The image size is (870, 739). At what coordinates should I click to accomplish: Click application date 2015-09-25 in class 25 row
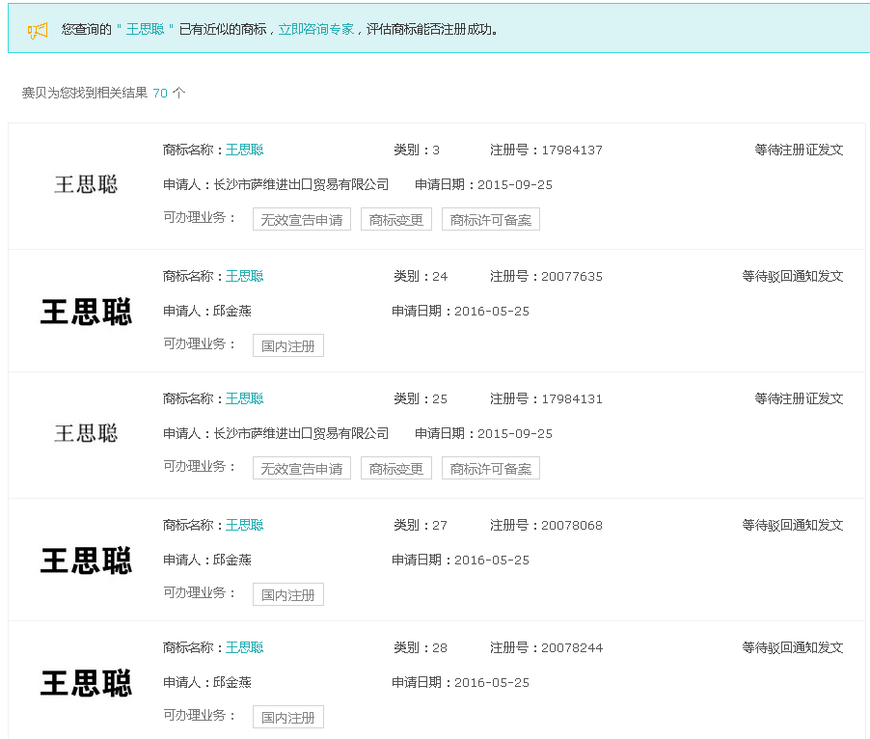click(515, 434)
